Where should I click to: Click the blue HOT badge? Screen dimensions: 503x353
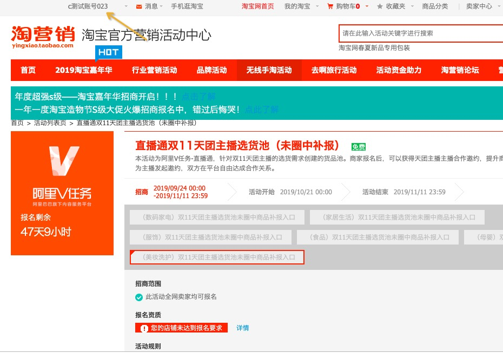[x=108, y=52]
